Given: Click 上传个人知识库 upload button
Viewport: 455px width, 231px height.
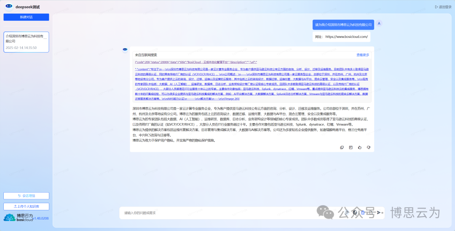Looking at the screenshot, I should tap(26, 207).
